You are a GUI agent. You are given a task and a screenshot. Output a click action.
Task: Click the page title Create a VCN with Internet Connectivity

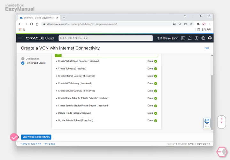pos(60,48)
